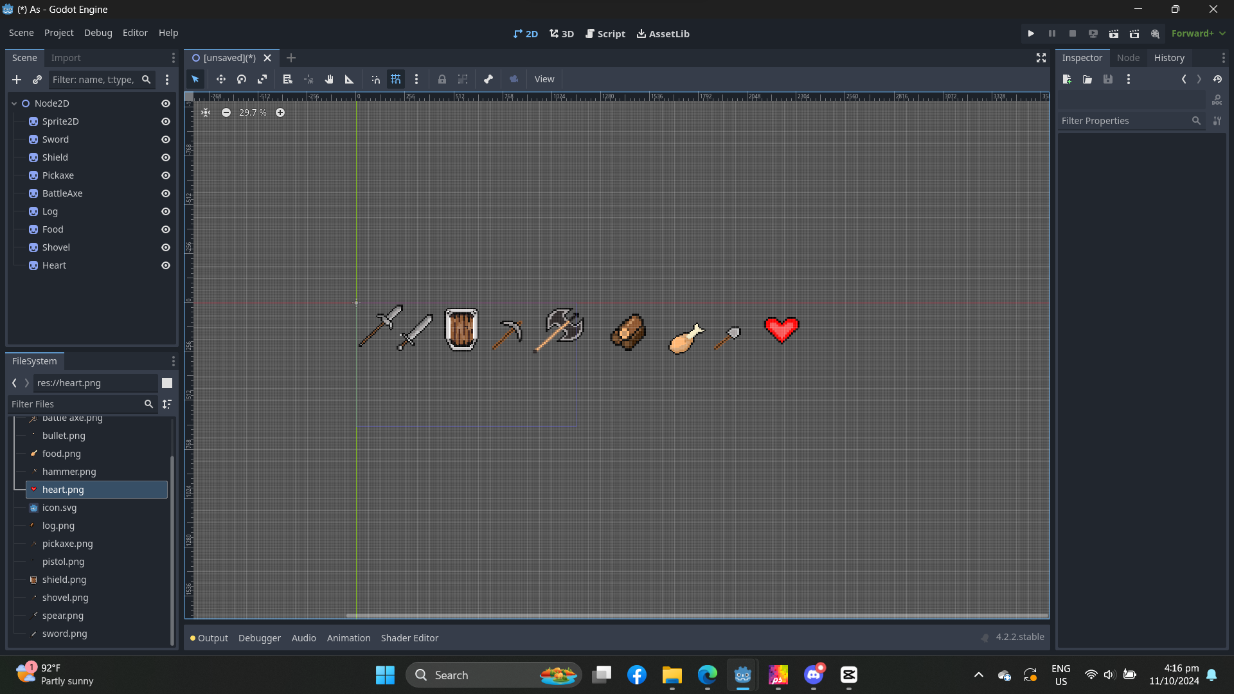Image resolution: width=1234 pixels, height=694 pixels.
Task: Choose the Scale Mode tool
Action: tap(262, 79)
